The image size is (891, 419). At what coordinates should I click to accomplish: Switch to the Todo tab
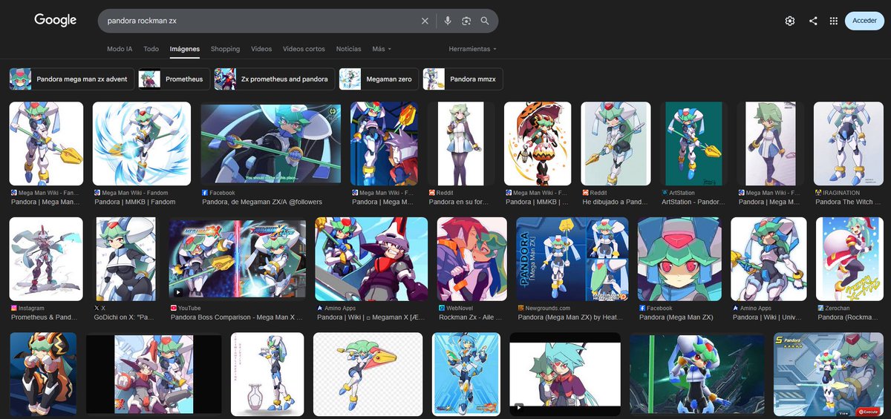(151, 49)
